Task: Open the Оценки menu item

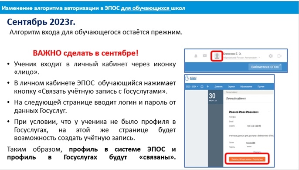Action: click(x=231, y=87)
